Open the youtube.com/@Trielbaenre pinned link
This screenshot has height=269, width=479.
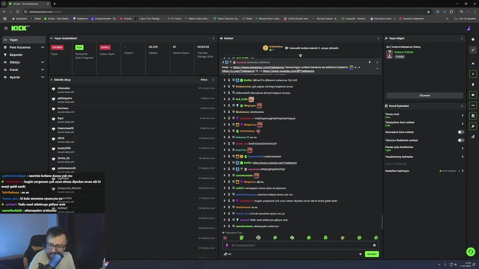[x=289, y=71]
